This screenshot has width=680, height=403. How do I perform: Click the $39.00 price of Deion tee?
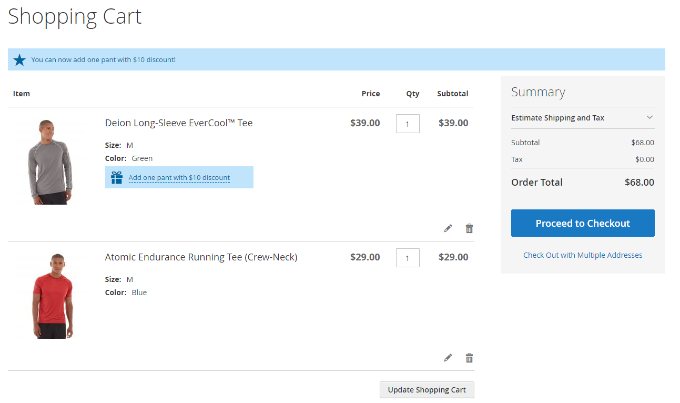coord(365,123)
